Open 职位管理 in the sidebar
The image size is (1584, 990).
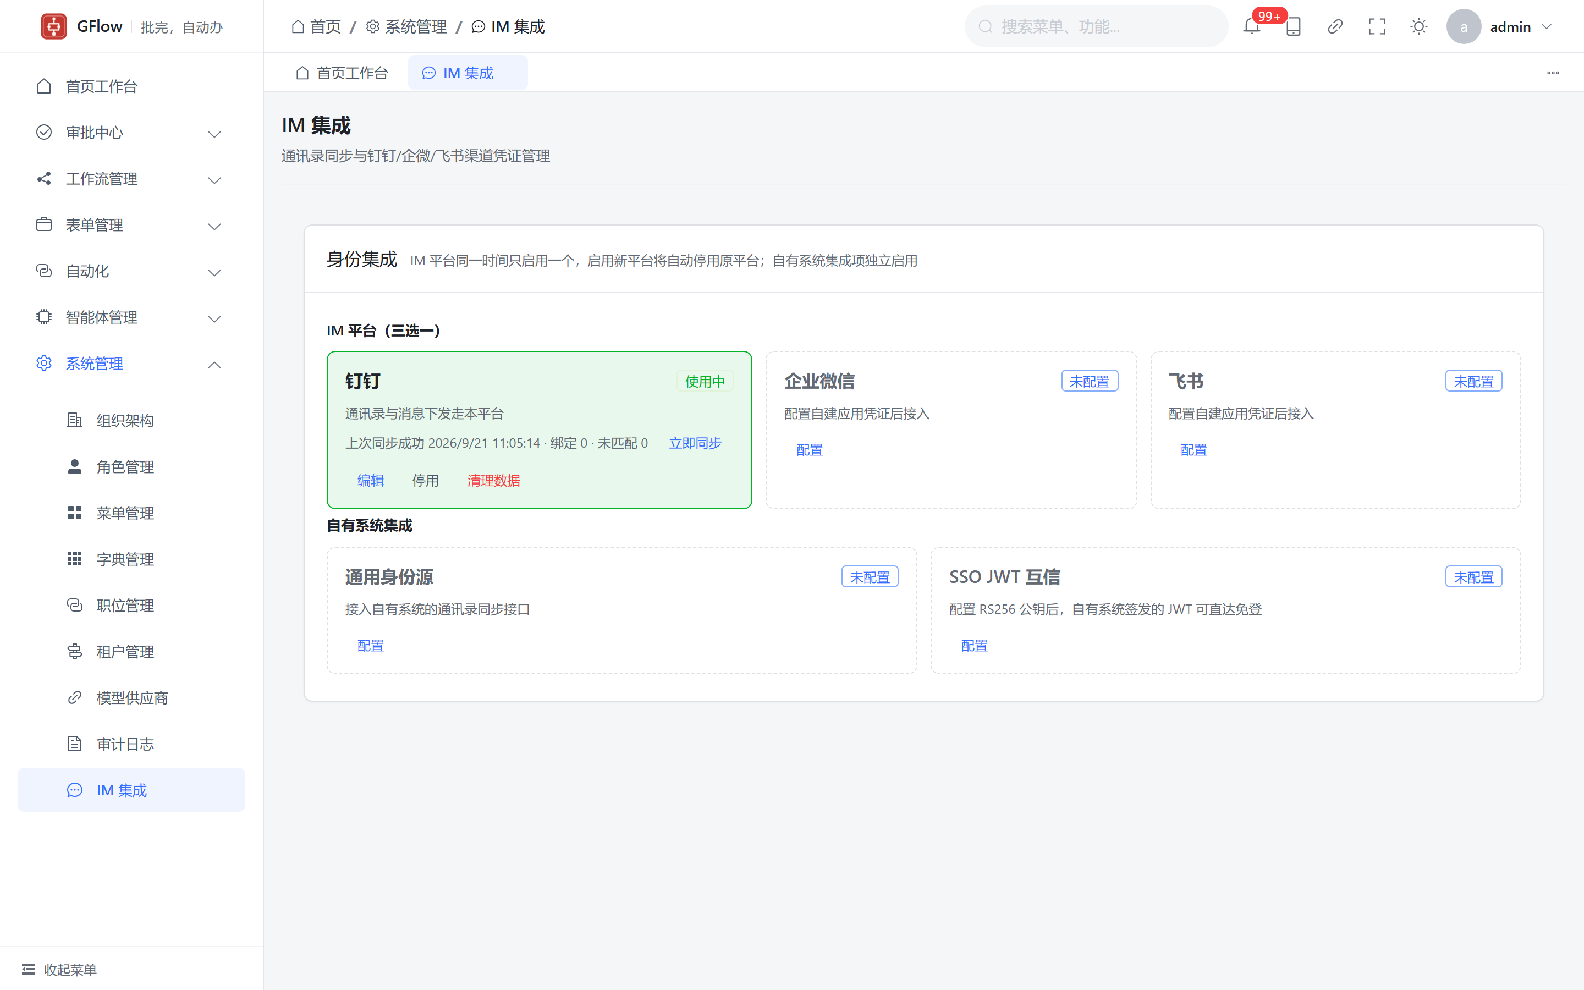tap(131, 605)
